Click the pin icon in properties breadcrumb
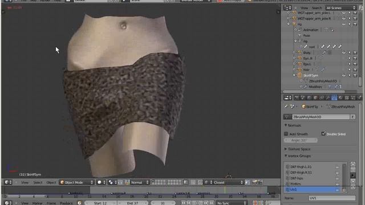This screenshot has width=365, height=205. coord(286,106)
